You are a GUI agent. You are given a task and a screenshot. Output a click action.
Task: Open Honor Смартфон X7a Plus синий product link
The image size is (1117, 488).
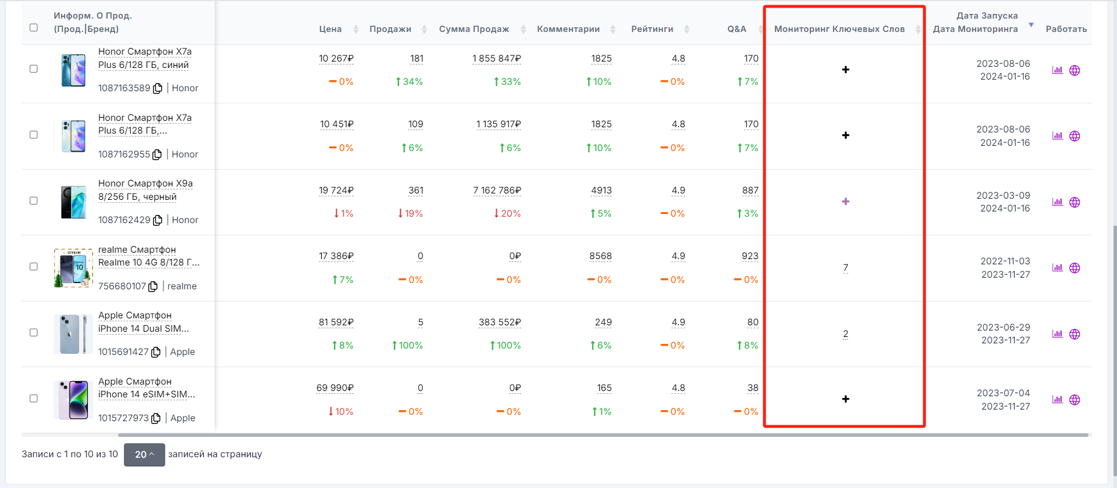click(x=145, y=58)
